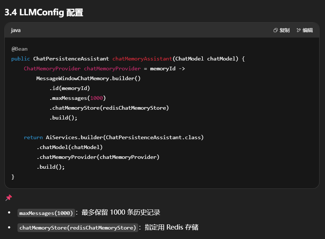Screen dimensions: 325x239
Task: Click the number 1000 inside the code block
Action: 96,98
